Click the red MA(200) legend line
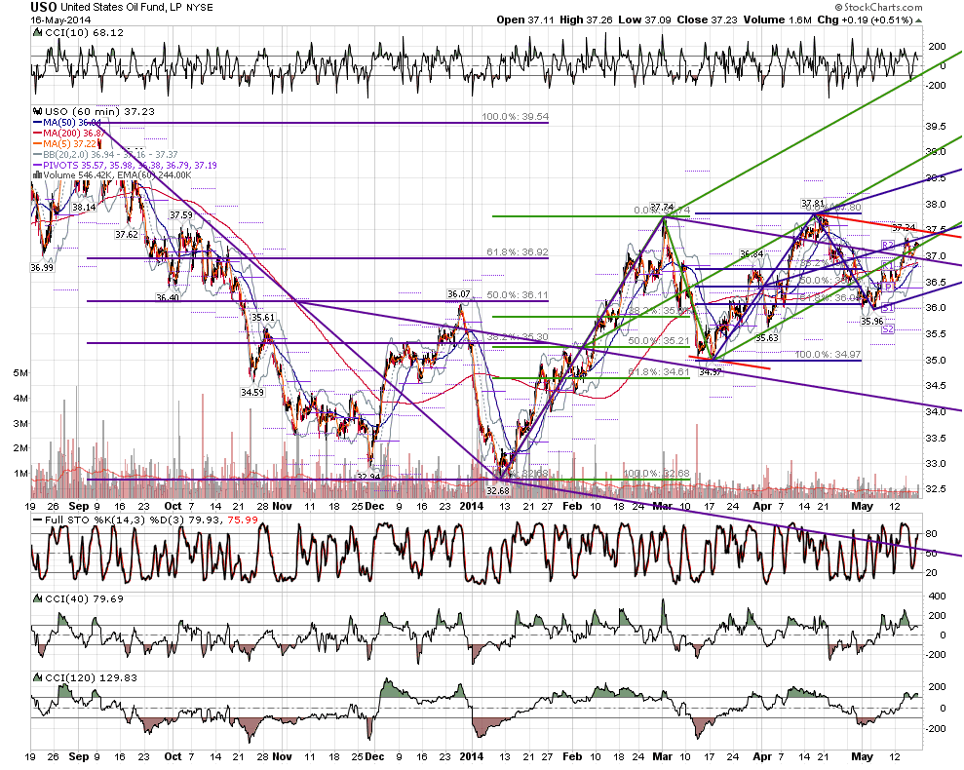The width and height of the screenshot is (964, 770). 37,133
